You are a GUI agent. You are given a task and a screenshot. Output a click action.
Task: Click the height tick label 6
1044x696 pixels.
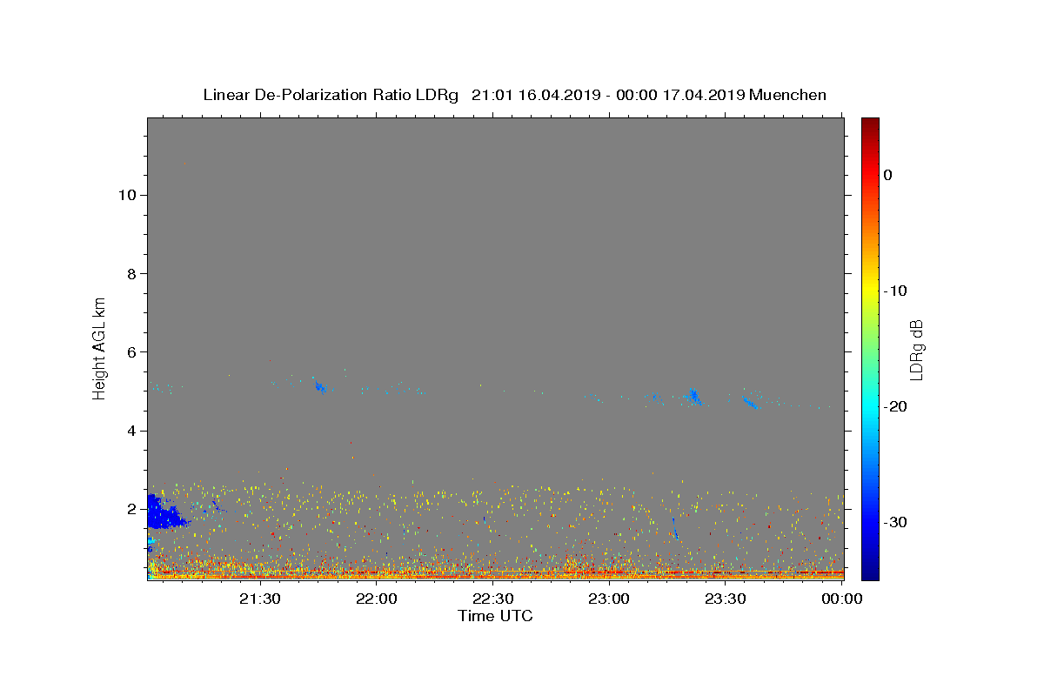[x=132, y=352]
